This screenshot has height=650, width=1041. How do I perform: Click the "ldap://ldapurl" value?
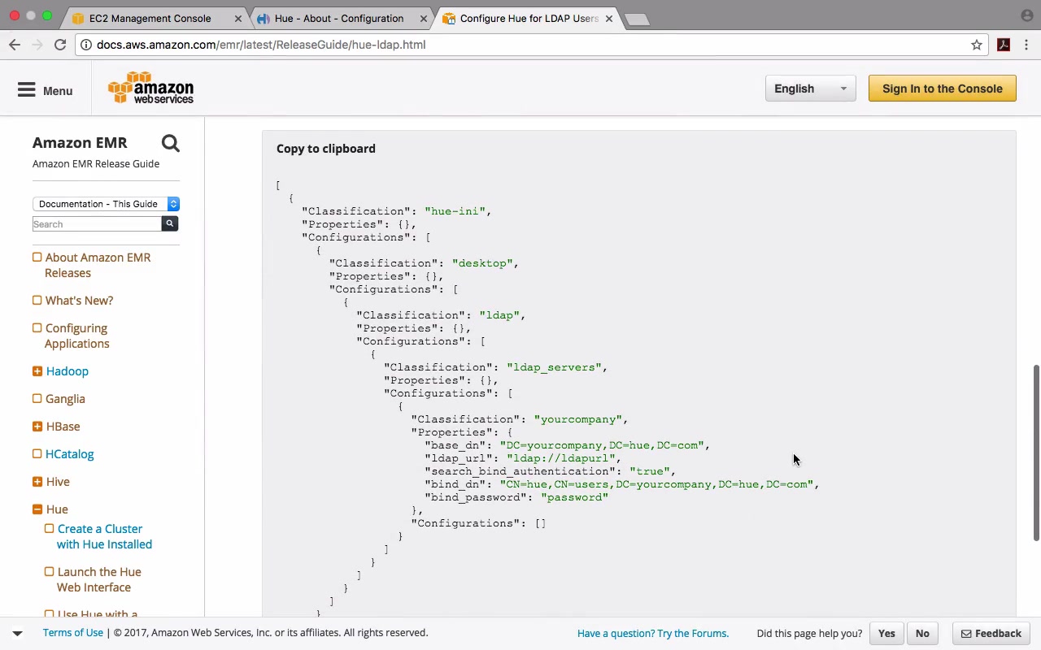click(x=560, y=458)
